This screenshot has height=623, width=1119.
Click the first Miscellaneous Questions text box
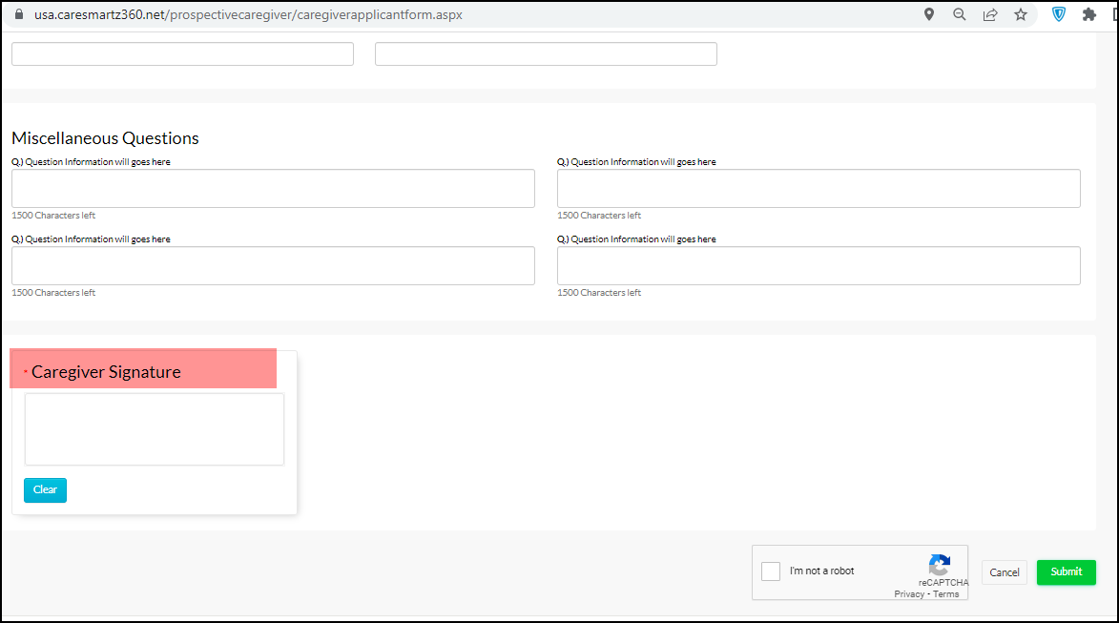tap(273, 189)
